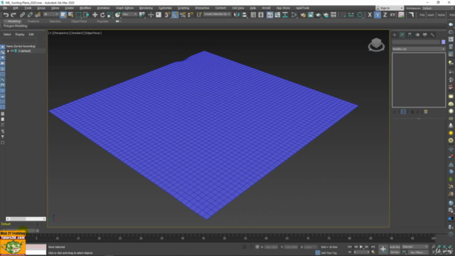Viewport: 455px width, 256px height.
Task: Toggle the Angle Snap button
Action: (x=175, y=15)
